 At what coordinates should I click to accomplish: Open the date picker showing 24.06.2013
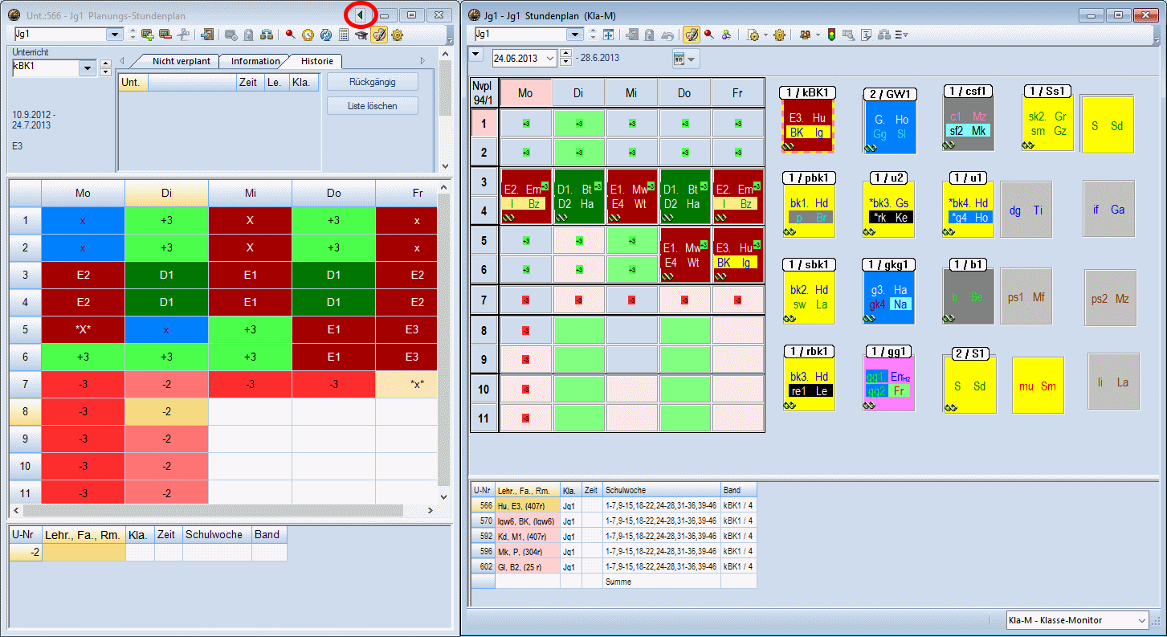click(549, 58)
